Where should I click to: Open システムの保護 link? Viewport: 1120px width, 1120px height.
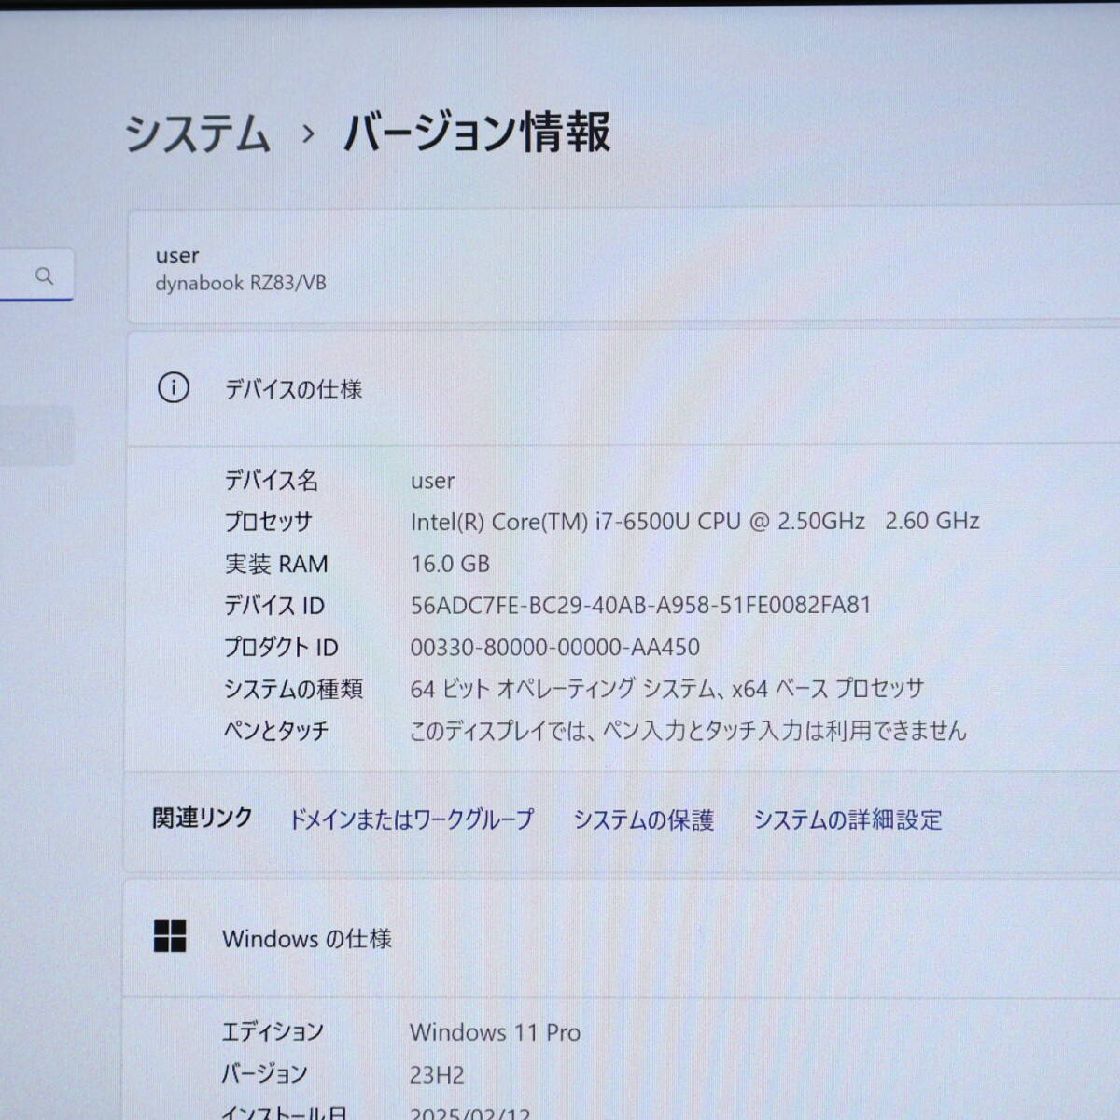tap(643, 819)
